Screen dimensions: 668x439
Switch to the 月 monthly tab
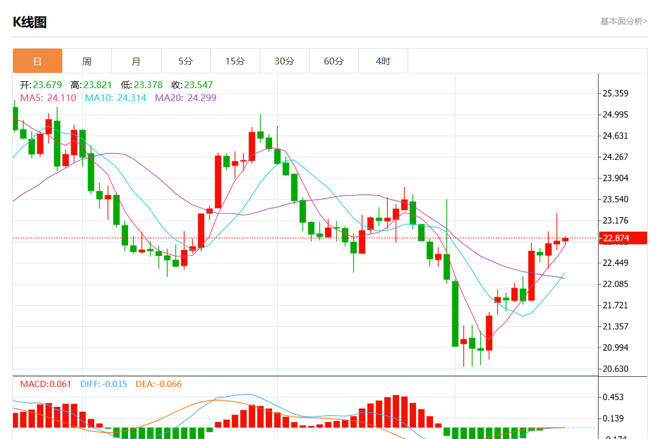click(x=136, y=61)
